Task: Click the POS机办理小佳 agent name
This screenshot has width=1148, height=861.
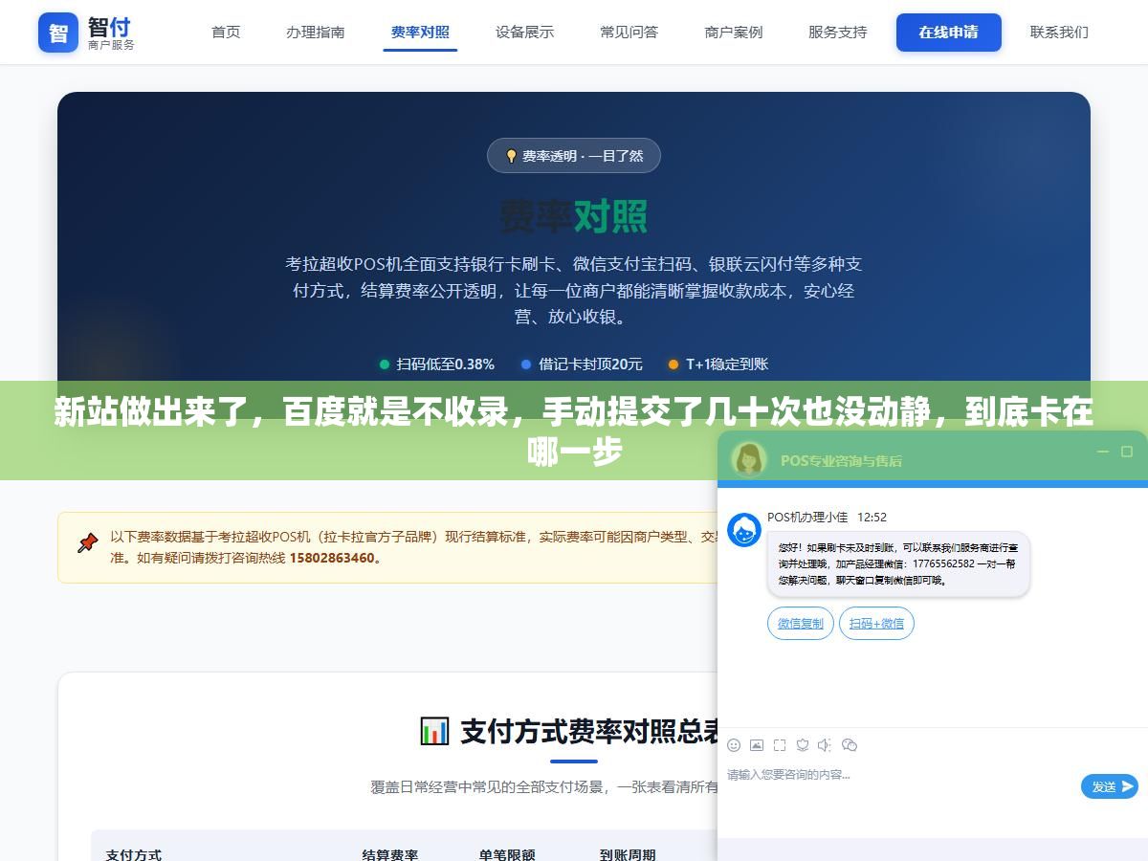Action: pyautogui.click(x=807, y=517)
